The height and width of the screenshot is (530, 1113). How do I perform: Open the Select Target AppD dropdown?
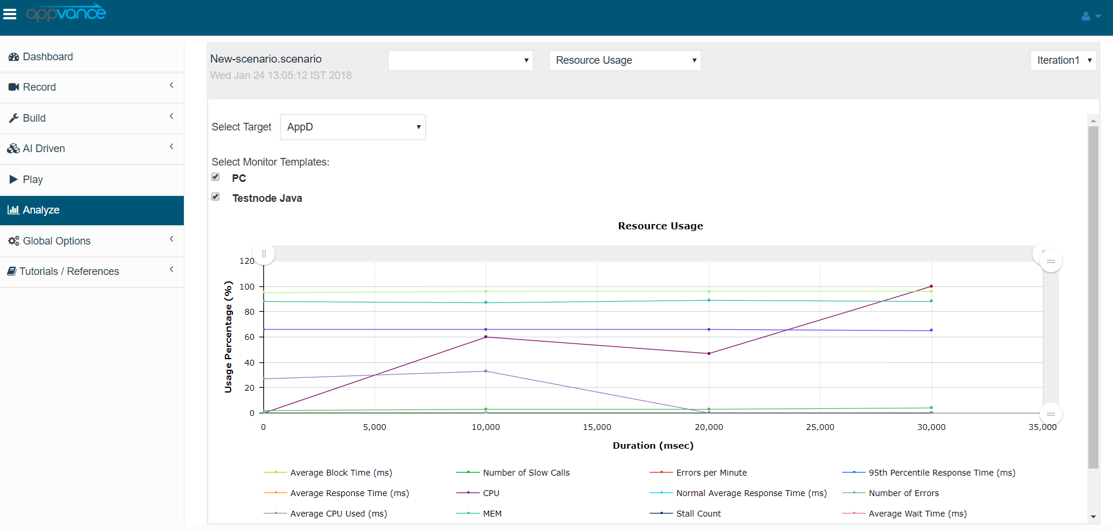(352, 127)
